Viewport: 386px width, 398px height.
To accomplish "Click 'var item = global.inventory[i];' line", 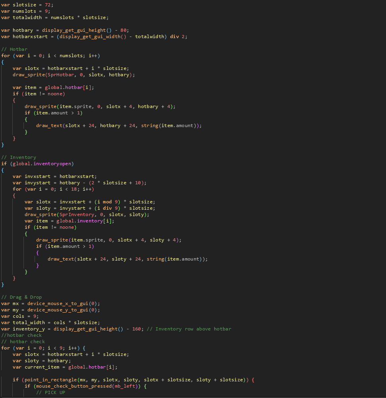I will pyautogui.click(x=70, y=221).
